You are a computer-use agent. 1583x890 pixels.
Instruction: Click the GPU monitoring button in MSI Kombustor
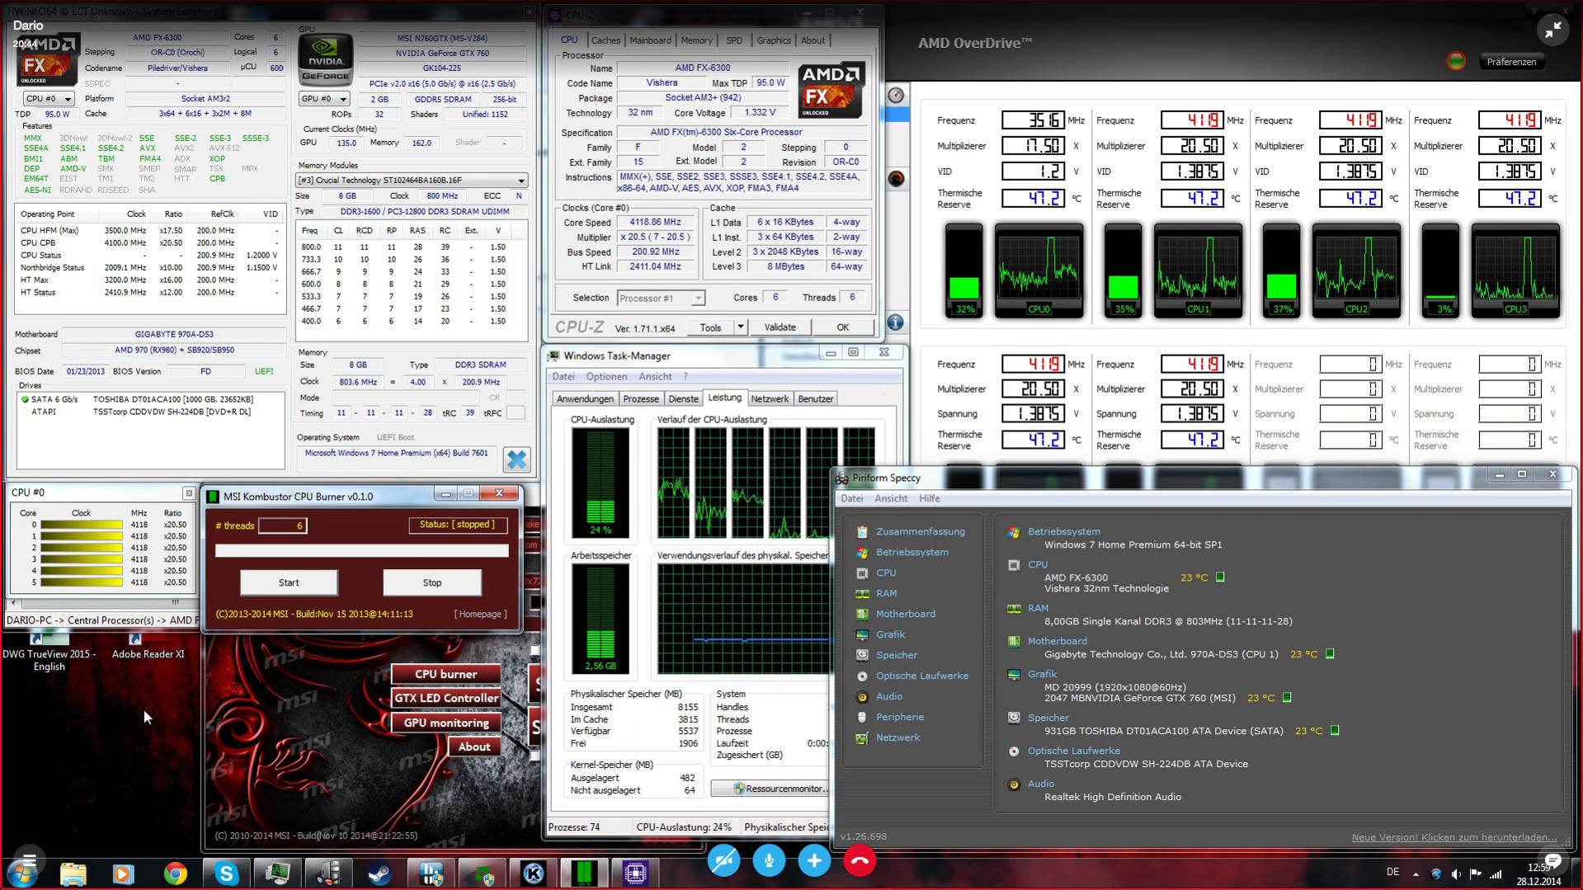(446, 723)
